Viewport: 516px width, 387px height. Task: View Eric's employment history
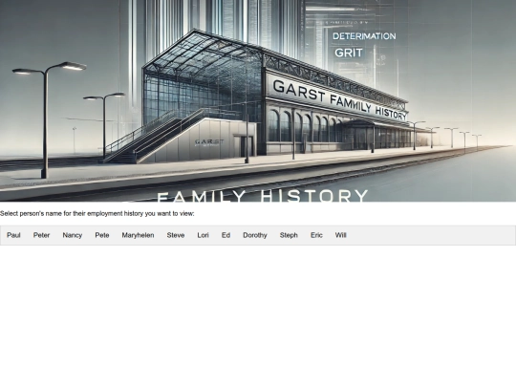(316, 235)
